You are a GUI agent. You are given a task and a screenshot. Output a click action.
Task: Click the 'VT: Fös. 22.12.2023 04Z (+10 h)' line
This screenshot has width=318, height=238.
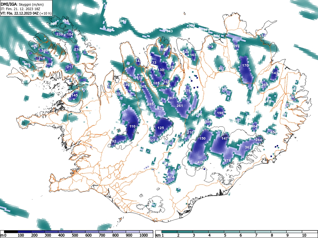(x=26, y=13)
